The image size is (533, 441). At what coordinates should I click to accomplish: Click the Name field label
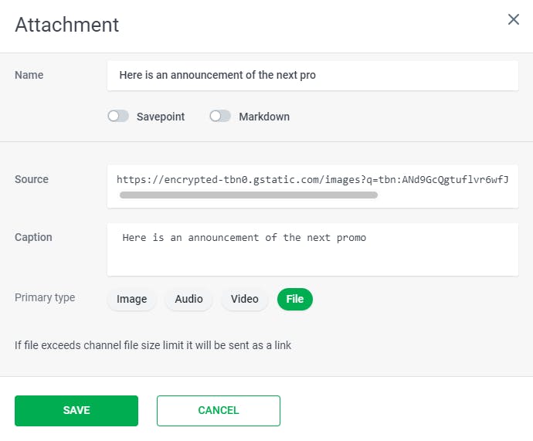click(29, 75)
